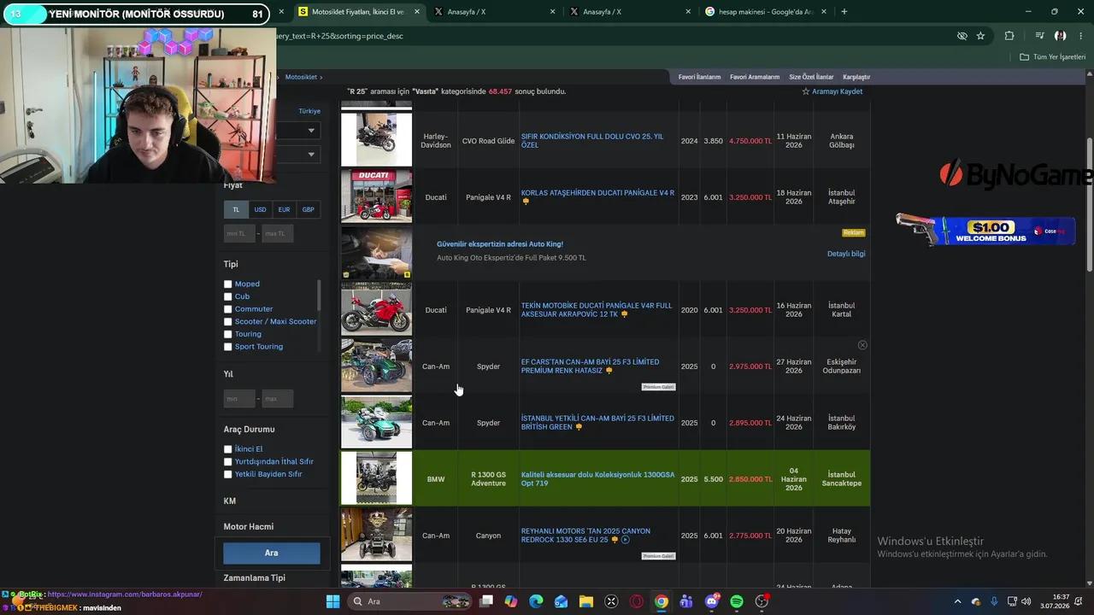
Task: Open the Windows Start menu
Action: point(332,601)
